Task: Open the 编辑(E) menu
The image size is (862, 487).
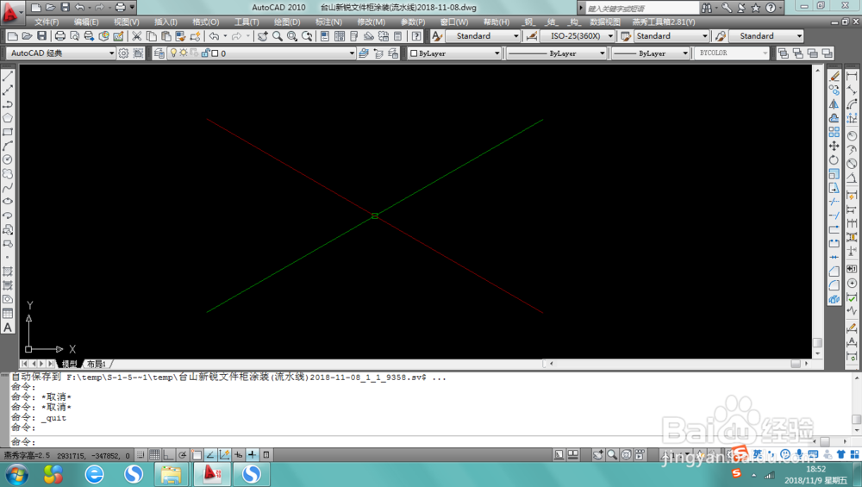Action: [86, 22]
